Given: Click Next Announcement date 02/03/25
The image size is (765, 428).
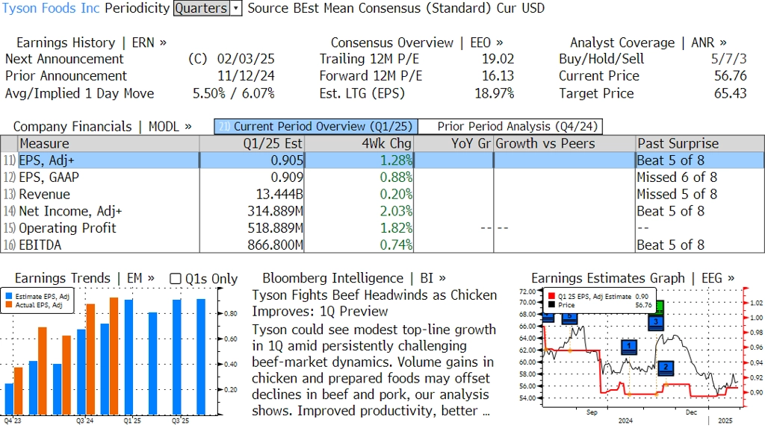Looking at the screenshot, I should [246, 59].
